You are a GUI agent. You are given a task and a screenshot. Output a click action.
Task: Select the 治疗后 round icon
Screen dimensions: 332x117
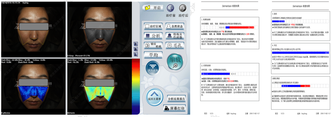183,8
